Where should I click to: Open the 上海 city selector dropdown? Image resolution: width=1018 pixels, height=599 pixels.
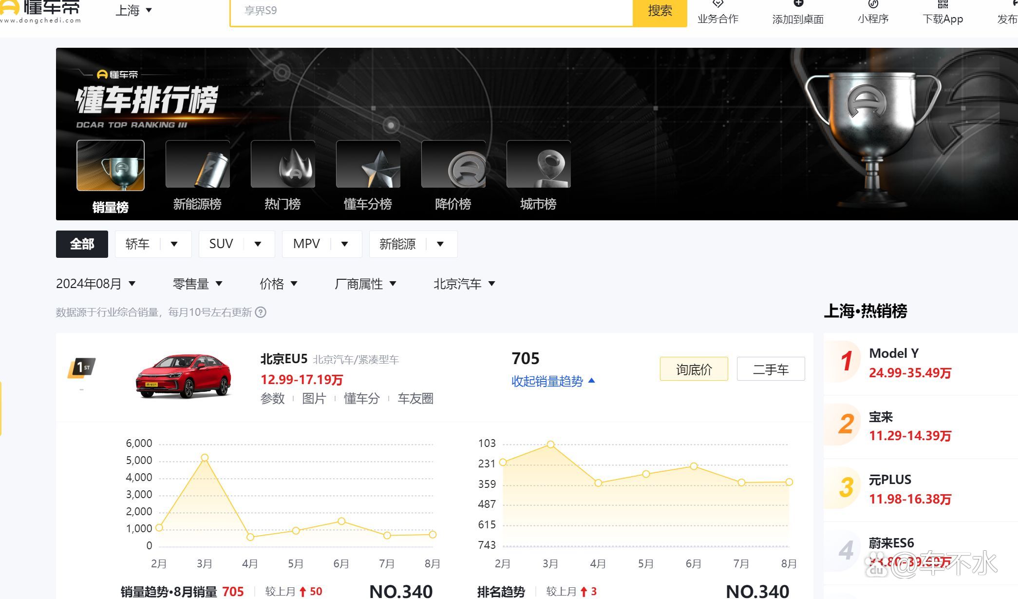pos(133,10)
